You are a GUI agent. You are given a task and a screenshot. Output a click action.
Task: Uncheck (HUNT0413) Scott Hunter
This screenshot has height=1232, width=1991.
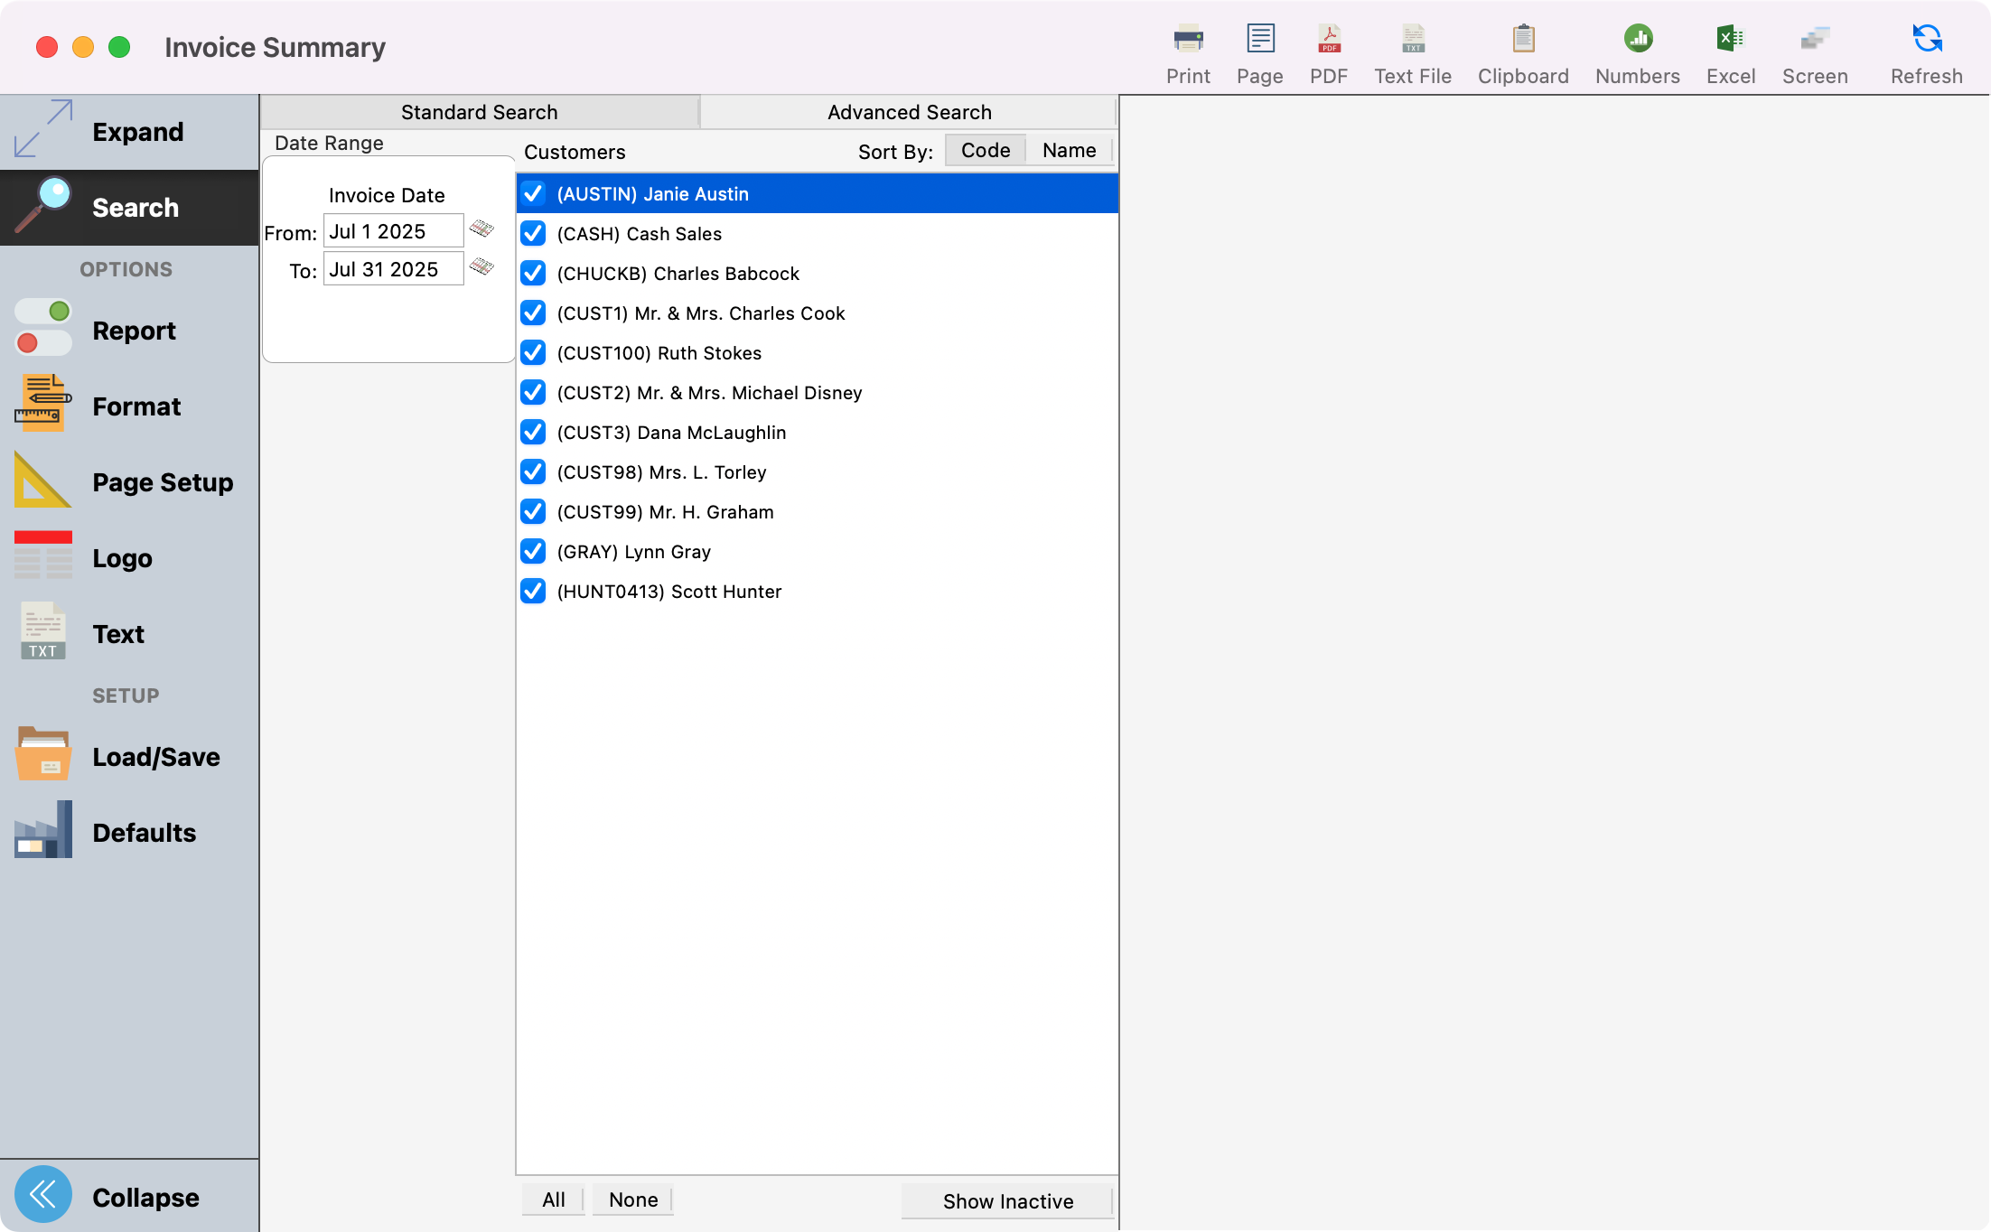[x=533, y=591]
